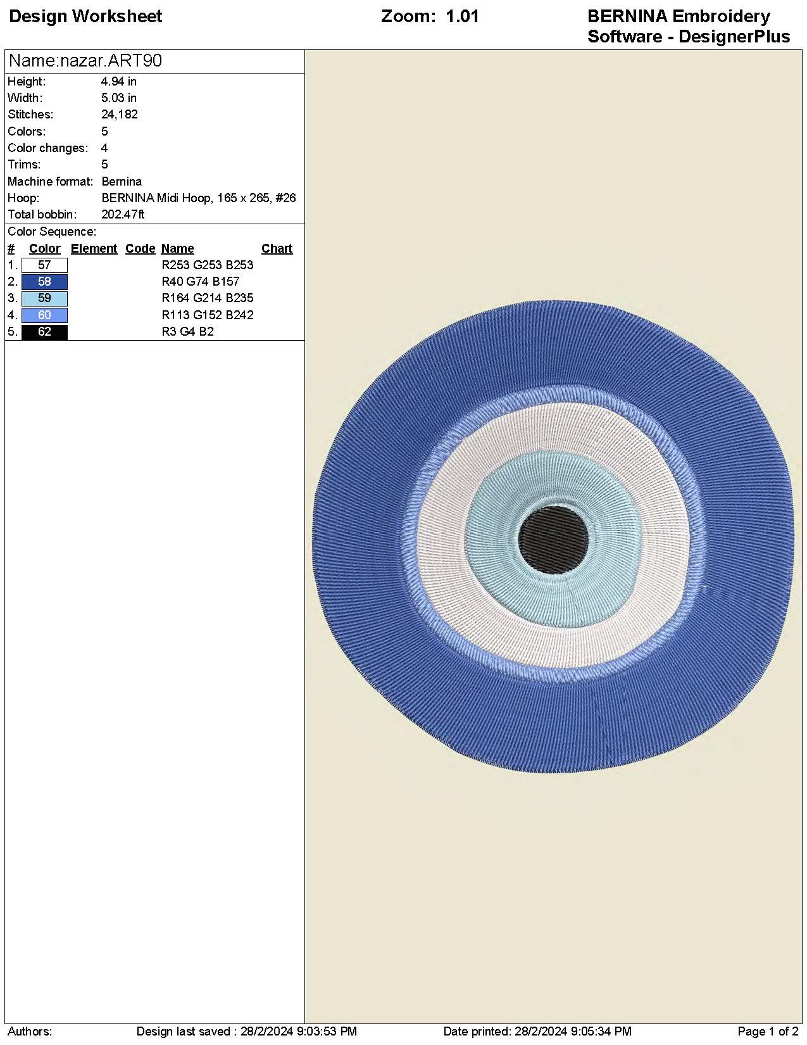The image size is (807, 1045).
Task: Click the Element column header
Action: 94,249
